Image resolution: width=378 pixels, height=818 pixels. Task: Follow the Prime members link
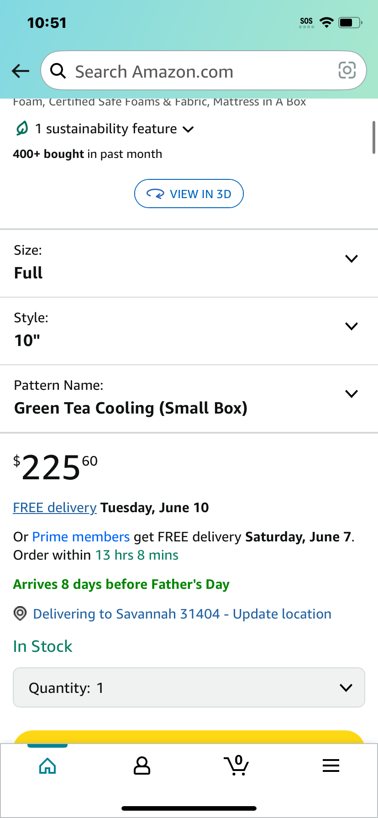(x=81, y=537)
